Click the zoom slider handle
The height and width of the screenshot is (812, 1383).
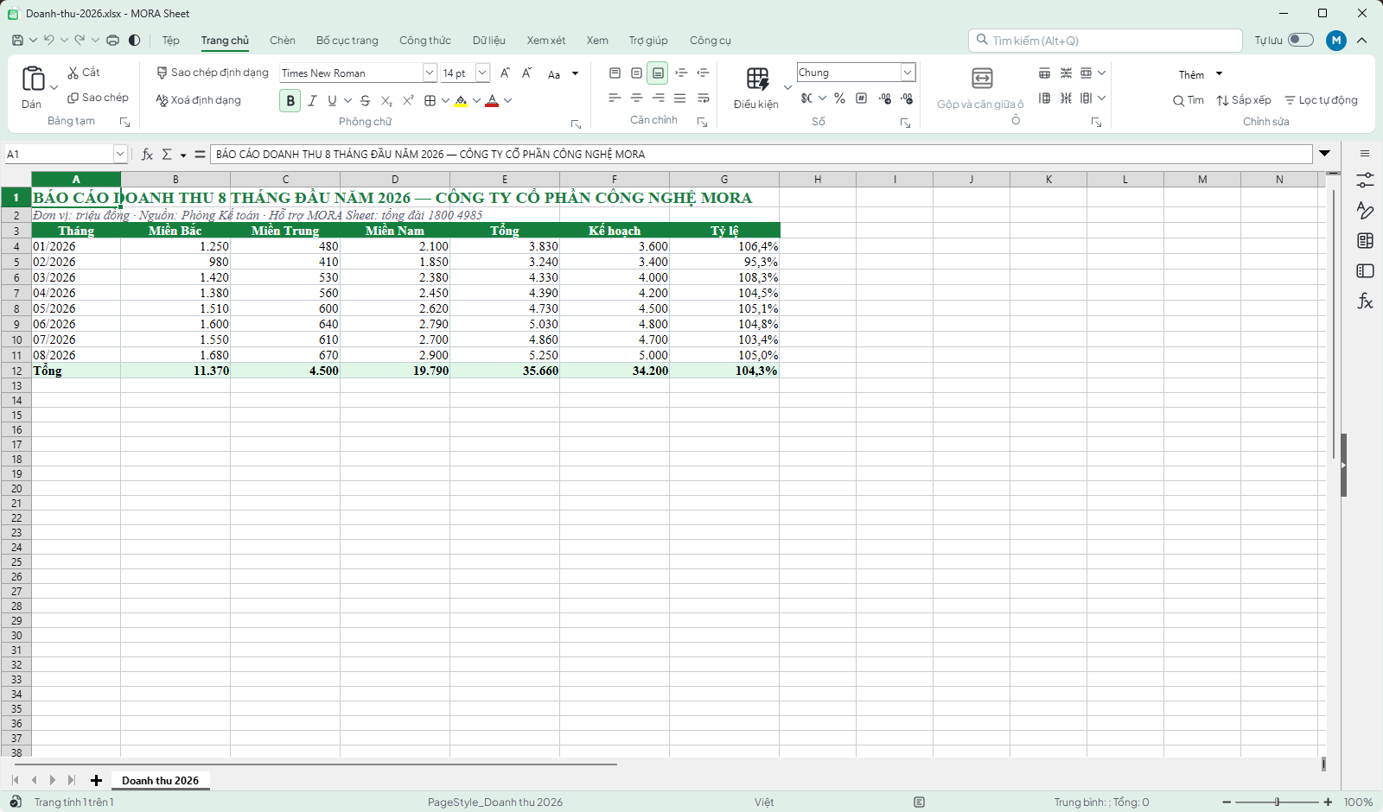(x=1277, y=802)
